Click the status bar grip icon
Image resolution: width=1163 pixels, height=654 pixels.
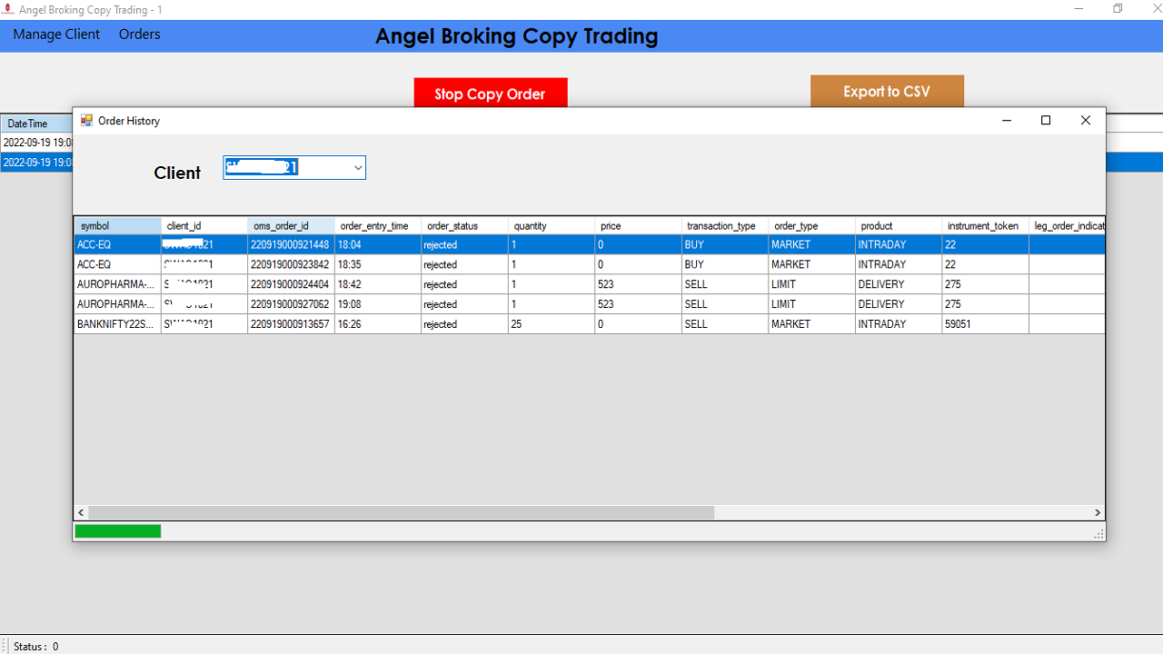[5, 646]
